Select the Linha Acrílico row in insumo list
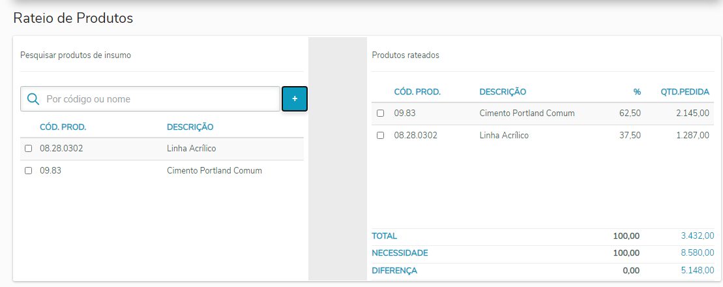Viewport: 723px width, 287px height. [191, 149]
